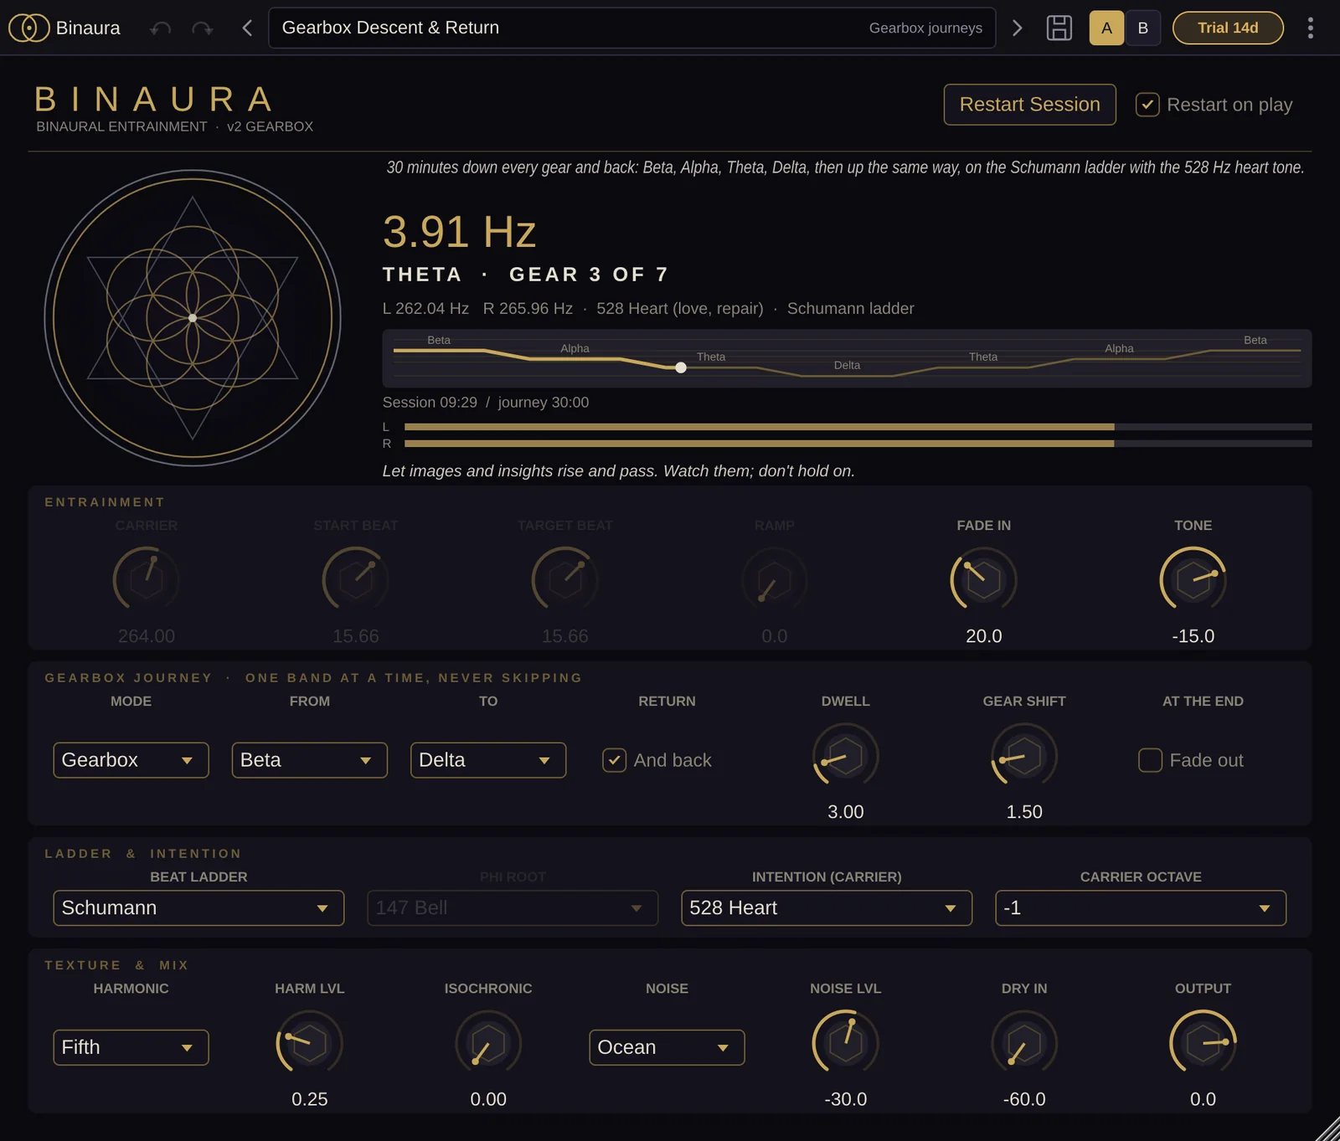
Task: Click the Dwell value 3.00
Action: (x=846, y=812)
